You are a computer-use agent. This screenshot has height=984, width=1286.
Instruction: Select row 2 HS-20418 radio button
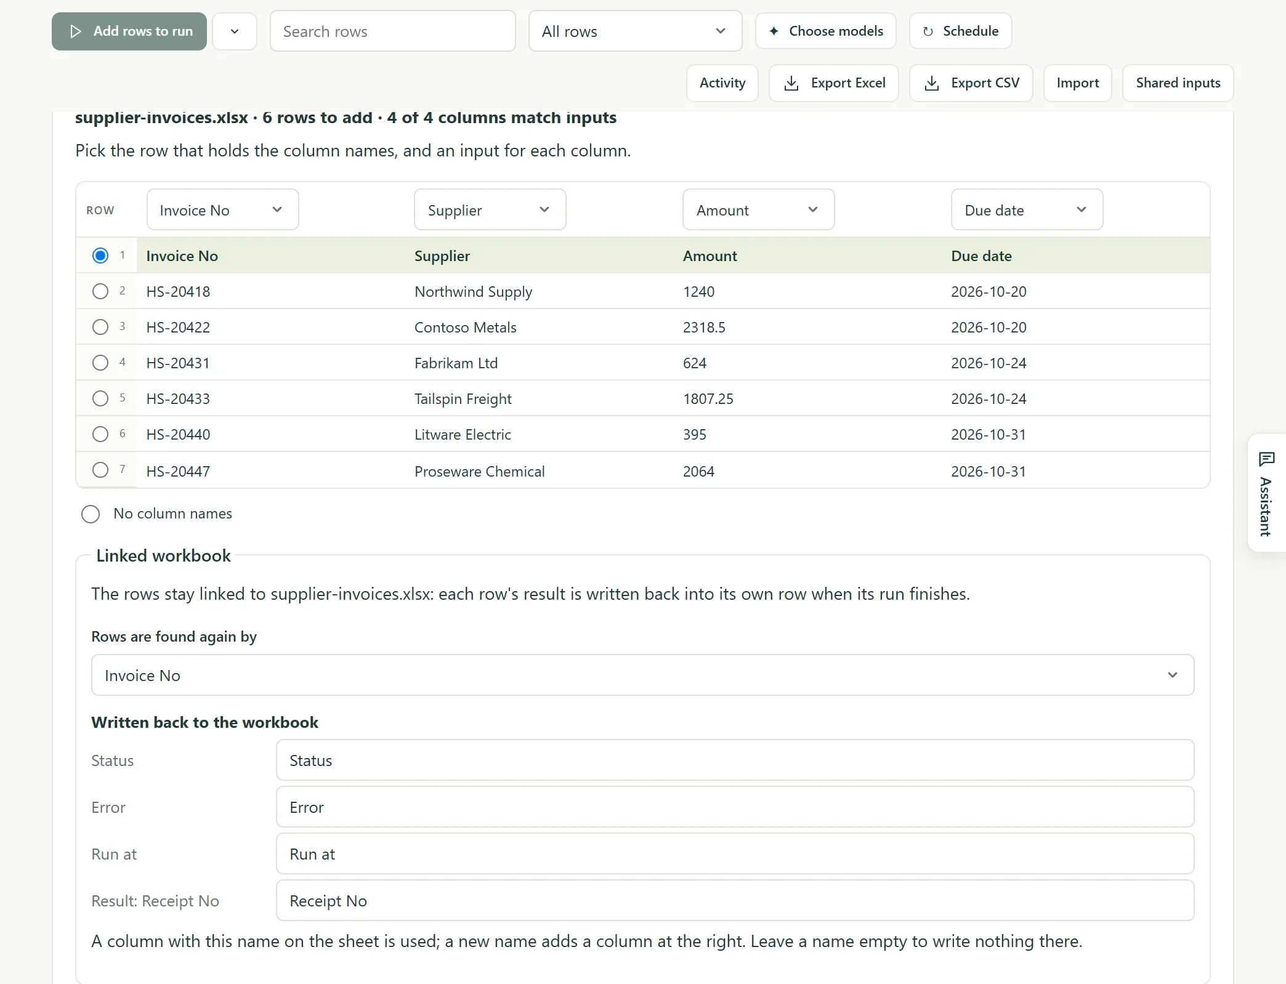100,291
